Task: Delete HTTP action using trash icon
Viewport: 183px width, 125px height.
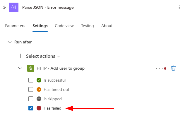Action: [x=173, y=68]
